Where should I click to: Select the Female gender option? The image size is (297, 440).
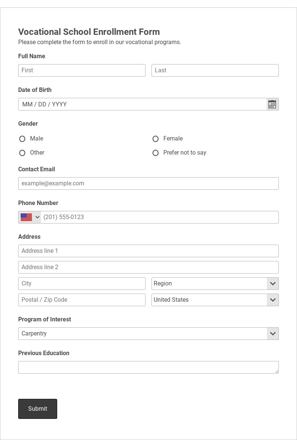(x=156, y=139)
